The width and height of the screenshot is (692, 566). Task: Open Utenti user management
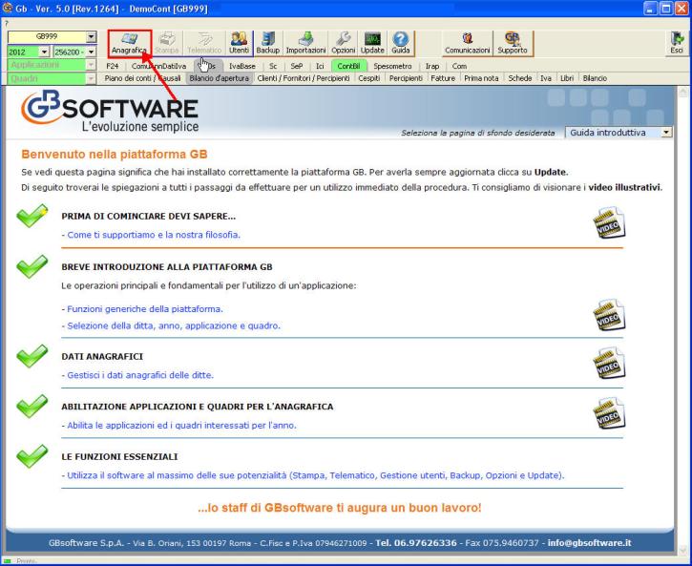pos(239,43)
